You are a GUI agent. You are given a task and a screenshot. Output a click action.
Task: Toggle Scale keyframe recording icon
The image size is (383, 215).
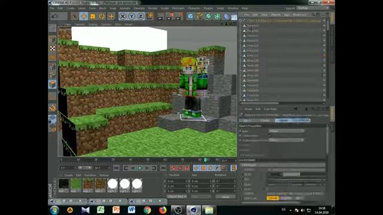[203, 168]
